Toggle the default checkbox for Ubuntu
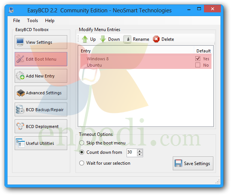 click(x=198, y=65)
